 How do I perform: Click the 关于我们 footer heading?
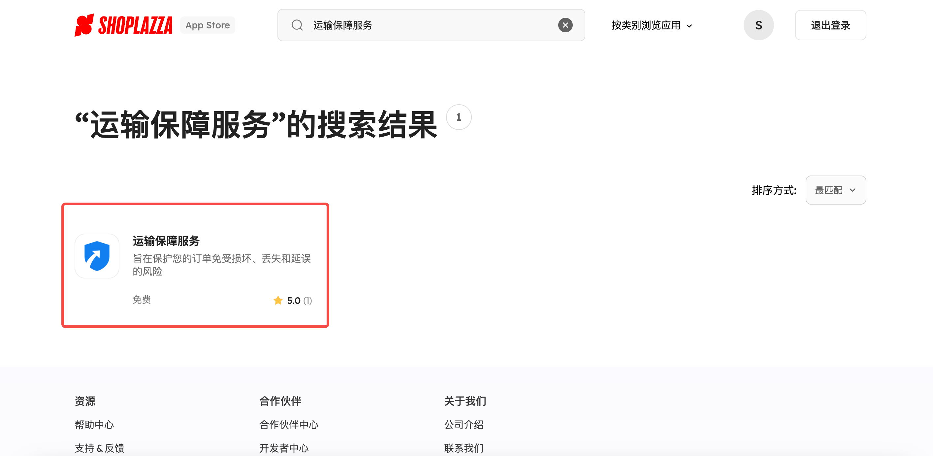[x=465, y=401]
